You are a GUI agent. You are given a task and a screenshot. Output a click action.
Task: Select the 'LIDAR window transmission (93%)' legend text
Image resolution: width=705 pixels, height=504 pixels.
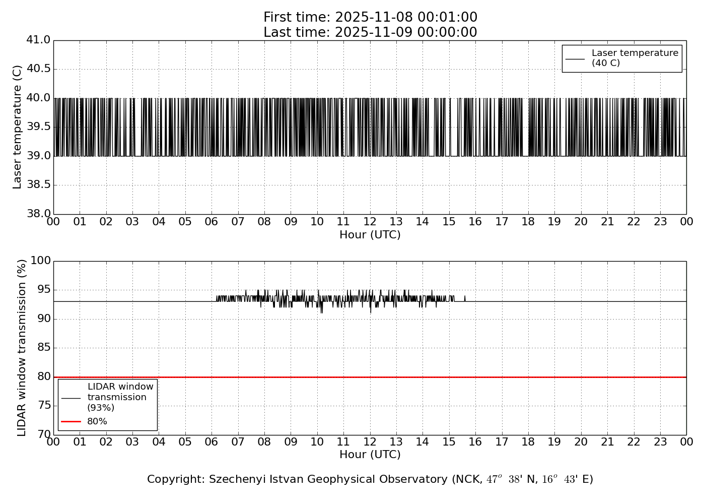click(x=120, y=397)
